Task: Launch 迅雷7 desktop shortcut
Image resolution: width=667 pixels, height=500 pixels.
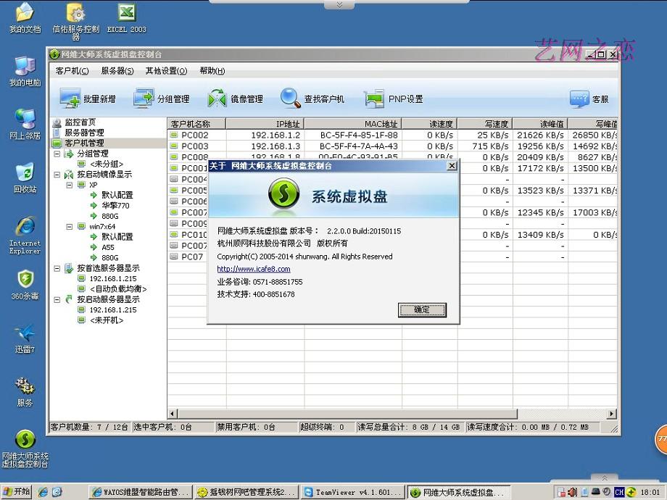Action: (25, 338)
